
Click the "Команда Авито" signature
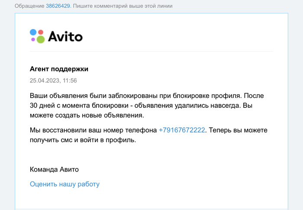tap(54, 169)
